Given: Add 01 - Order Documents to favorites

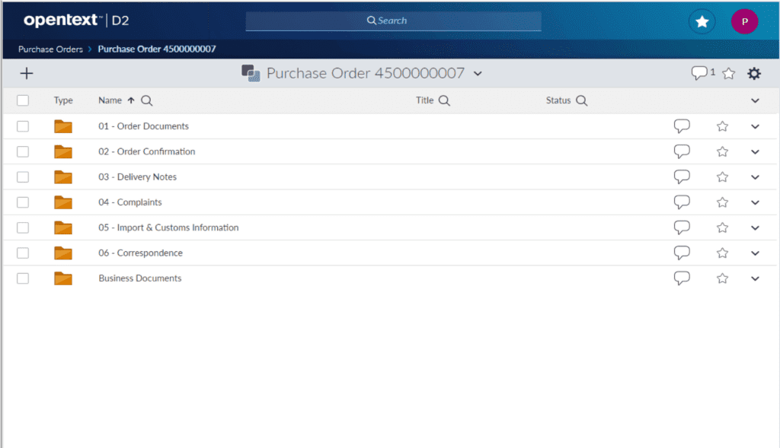Looking at the screenshot, I should click(x=721, y=126).
